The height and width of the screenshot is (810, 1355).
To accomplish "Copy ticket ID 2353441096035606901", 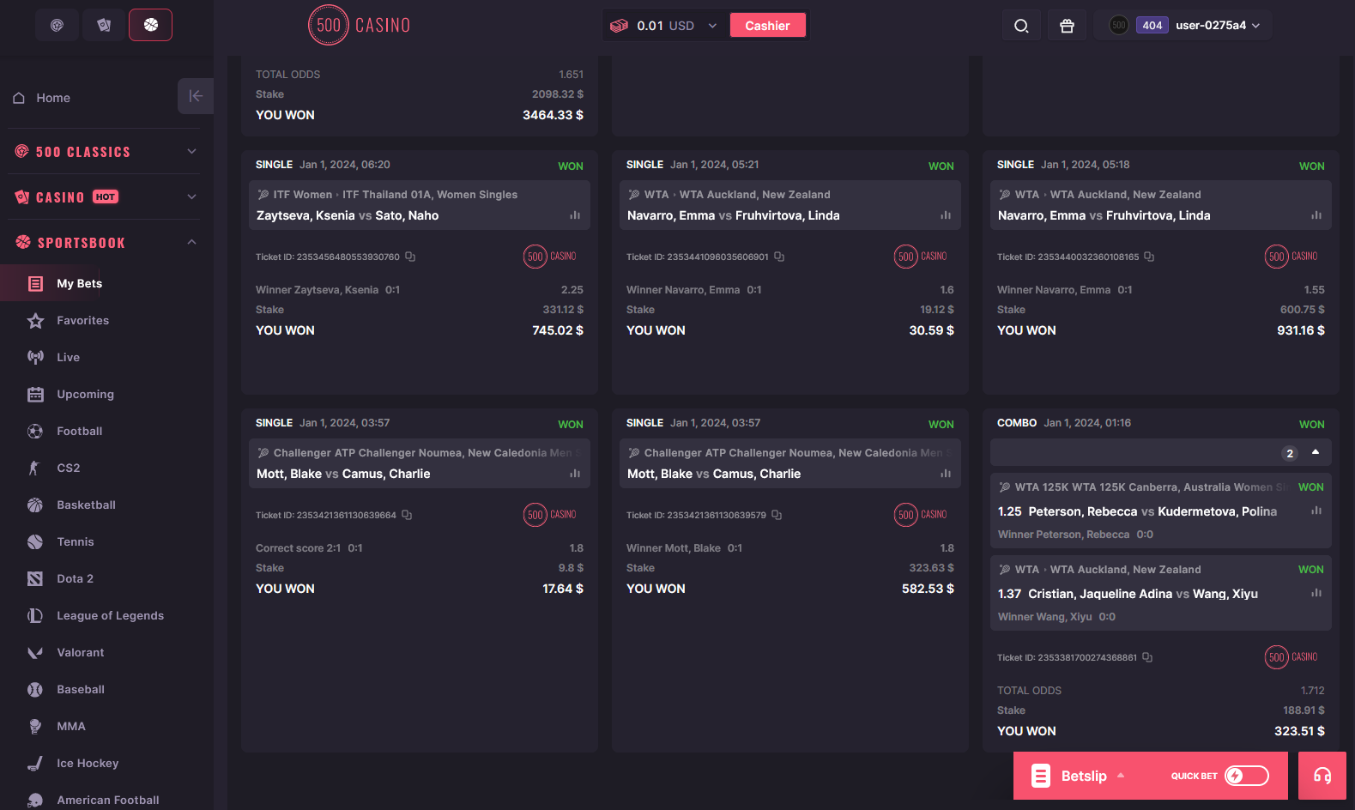I will click(779, 257).
